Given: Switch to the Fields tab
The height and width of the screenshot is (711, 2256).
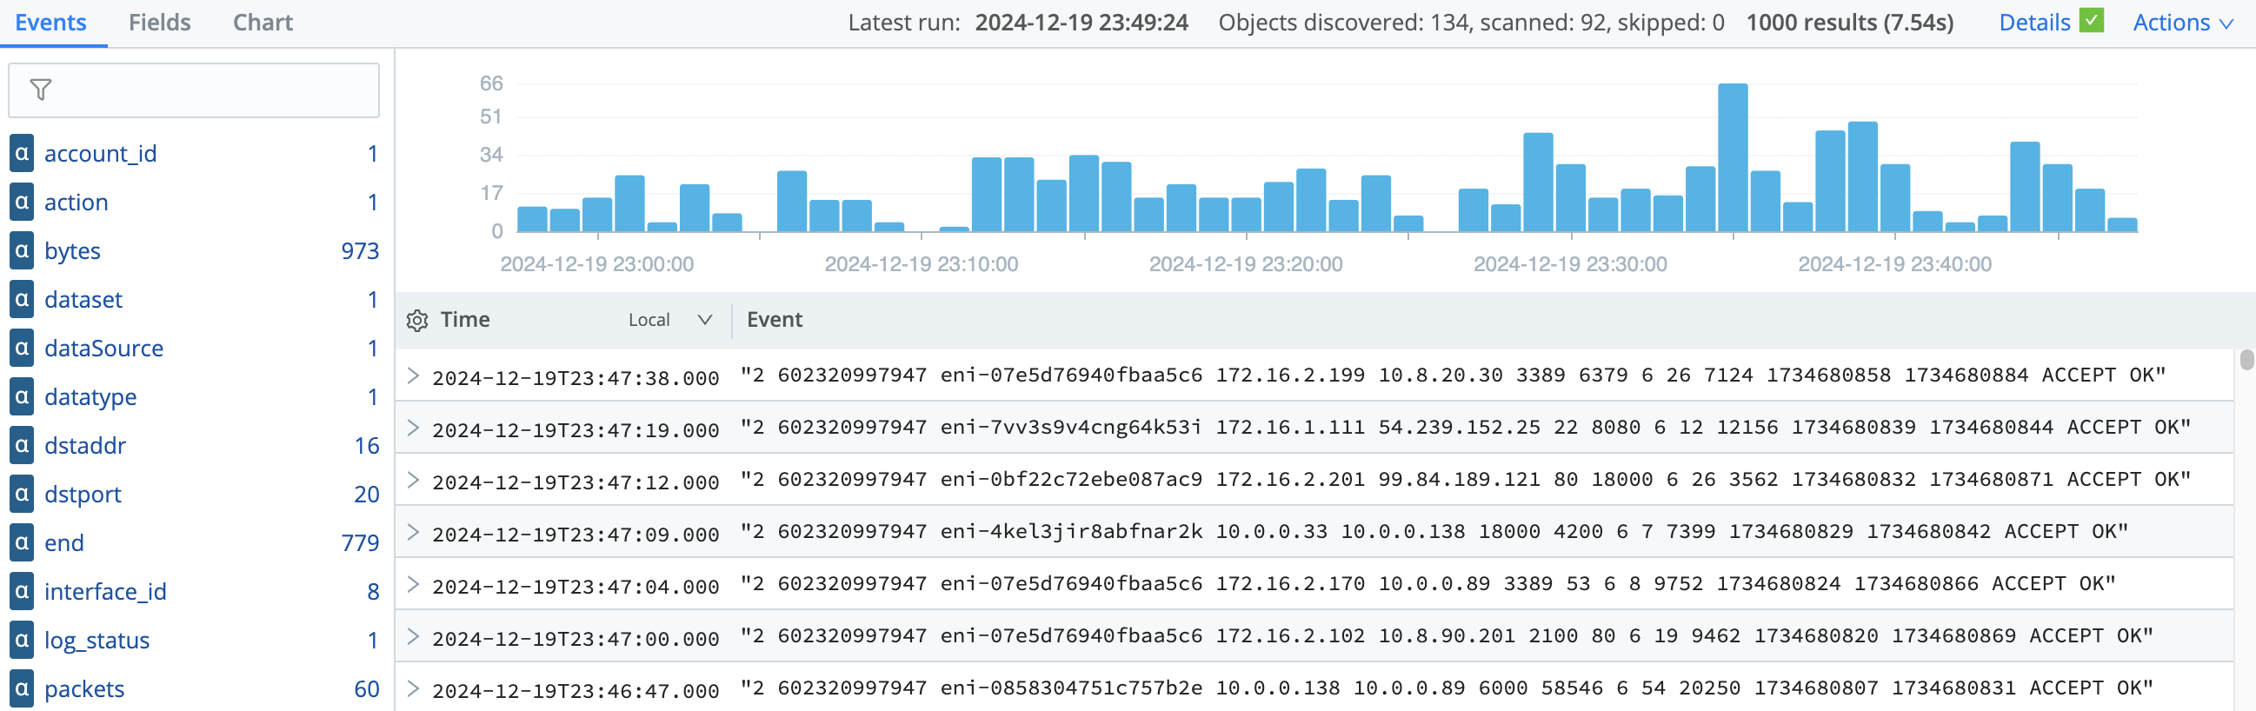Looking at the screenshot, I should [159, 23].
